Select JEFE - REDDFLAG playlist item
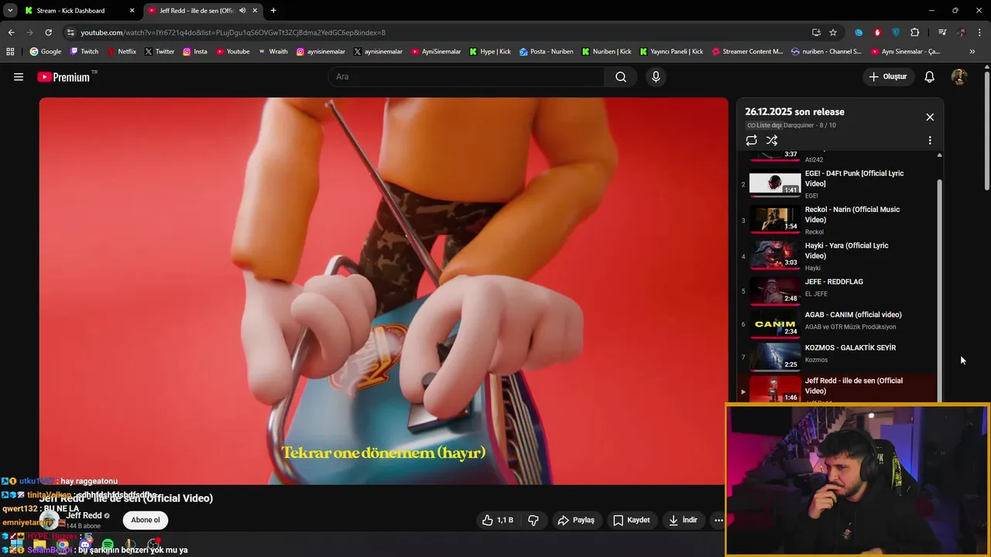The width and height of the screenshot is (991, 557). coord(837,291)
